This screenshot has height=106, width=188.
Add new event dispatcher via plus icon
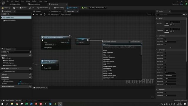[x=30, y=87]
